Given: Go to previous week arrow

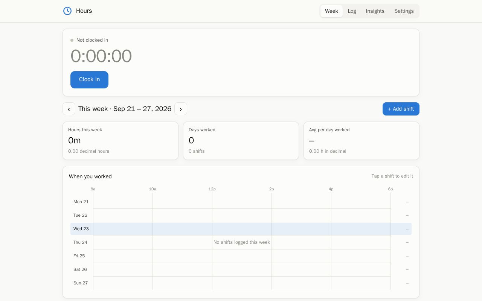Looking at the screenshot, I should 69,109.
